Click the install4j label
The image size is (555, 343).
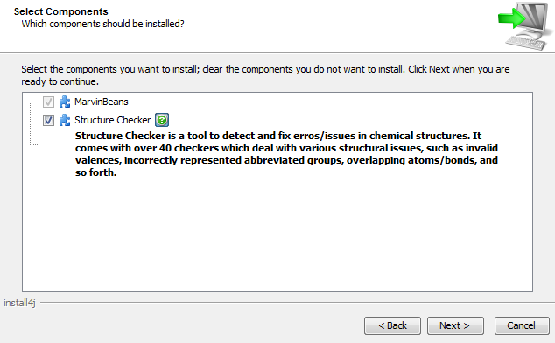coord(19,303)
